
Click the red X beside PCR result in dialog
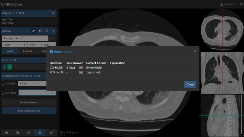[x=81, y=72]
